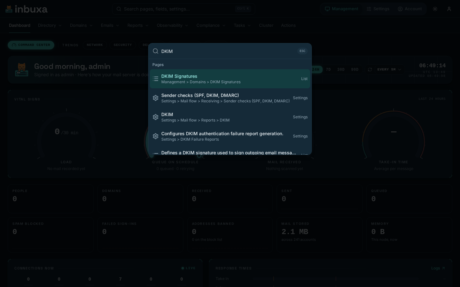Open the DKIM Signatures page result
The height and width of the screenshot is (287, 460).
click(x=230, y=79)
